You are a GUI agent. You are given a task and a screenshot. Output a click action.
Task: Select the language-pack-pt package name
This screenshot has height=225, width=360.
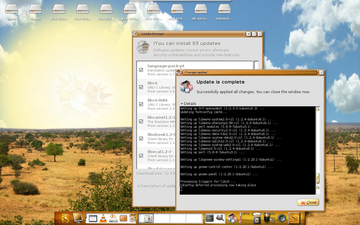166,66
